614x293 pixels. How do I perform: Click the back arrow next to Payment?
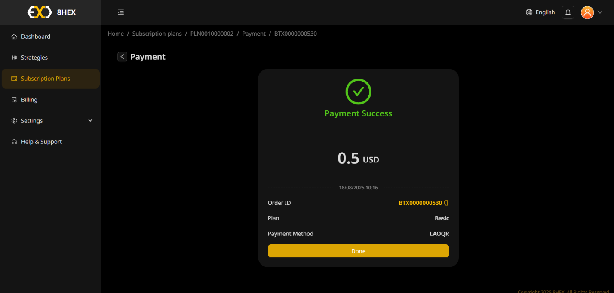pyautogui.click(x=122, y=56)
